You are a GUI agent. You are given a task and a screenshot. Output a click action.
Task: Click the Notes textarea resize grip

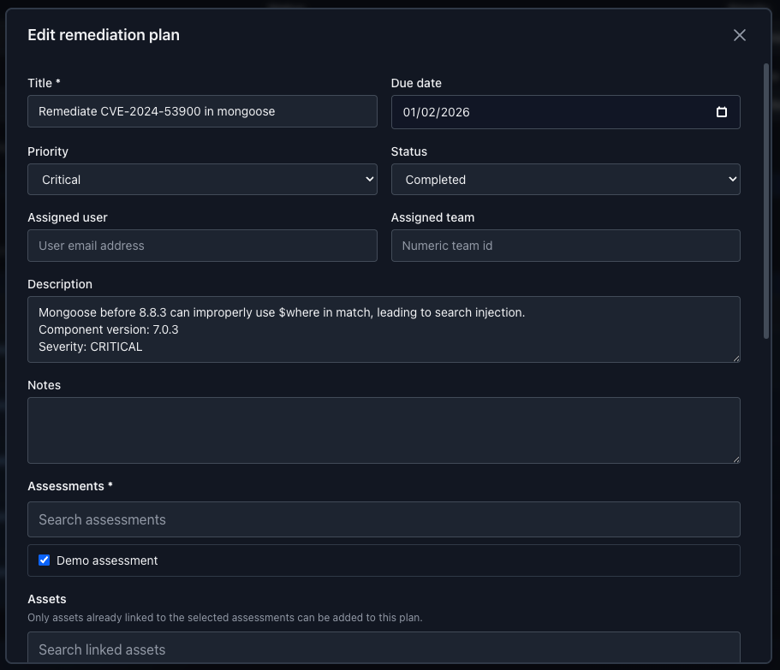click(x=735, y=460)
